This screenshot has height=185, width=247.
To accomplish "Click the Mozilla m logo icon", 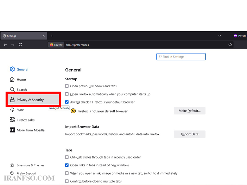I will click(x=12, y=130).
